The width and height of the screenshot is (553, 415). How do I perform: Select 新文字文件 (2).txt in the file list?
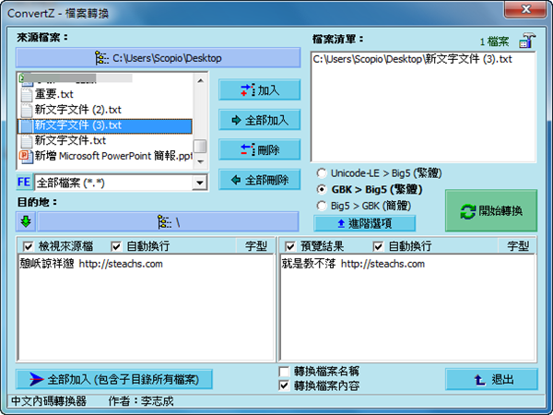click(x=105, y=110)
